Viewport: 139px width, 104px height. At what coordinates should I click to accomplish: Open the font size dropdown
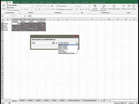point(36,6)
